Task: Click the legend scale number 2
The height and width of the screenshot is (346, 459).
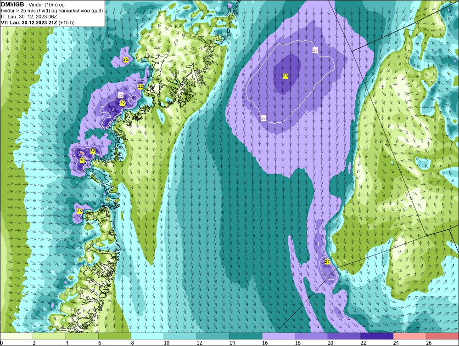Action: (34, 343)
